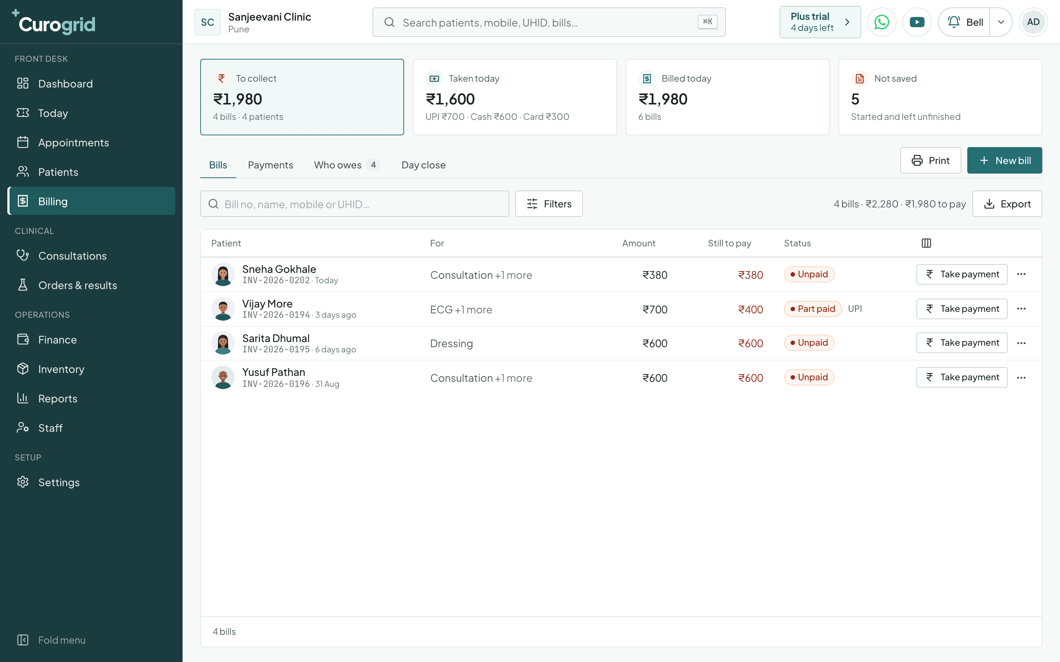Open Orders & results in the sidebar
Viewport: 1060px width, 662px height.
(91, 285)
